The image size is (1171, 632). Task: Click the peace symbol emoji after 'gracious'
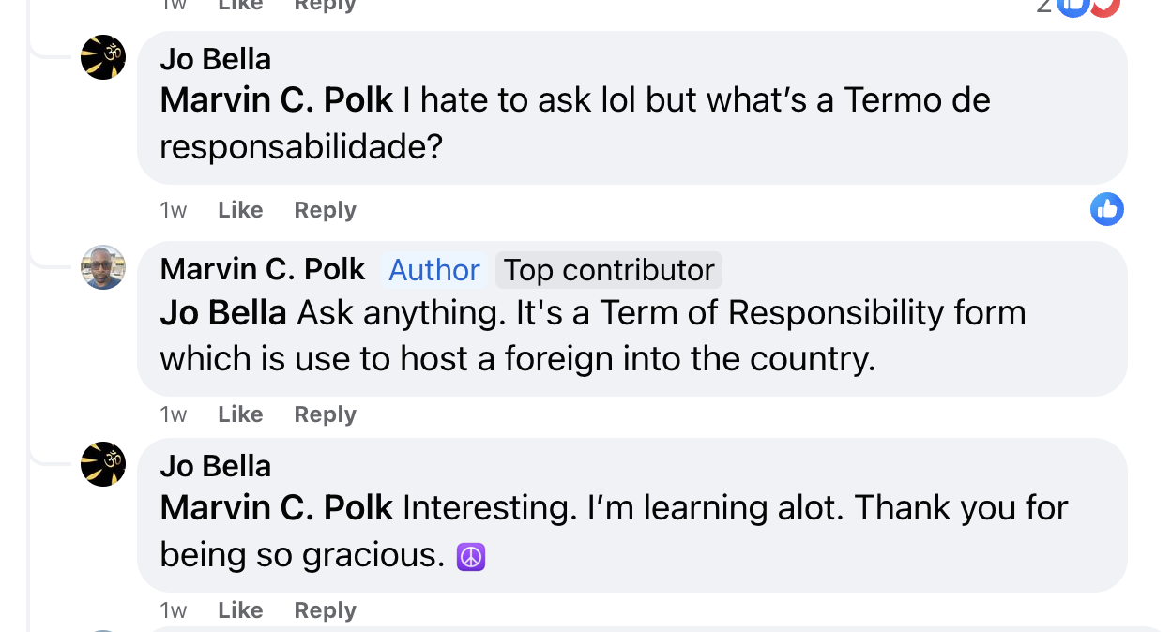pos(470,557)
